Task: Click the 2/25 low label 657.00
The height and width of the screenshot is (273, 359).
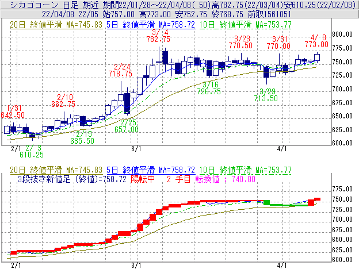Action: point(127,130)
